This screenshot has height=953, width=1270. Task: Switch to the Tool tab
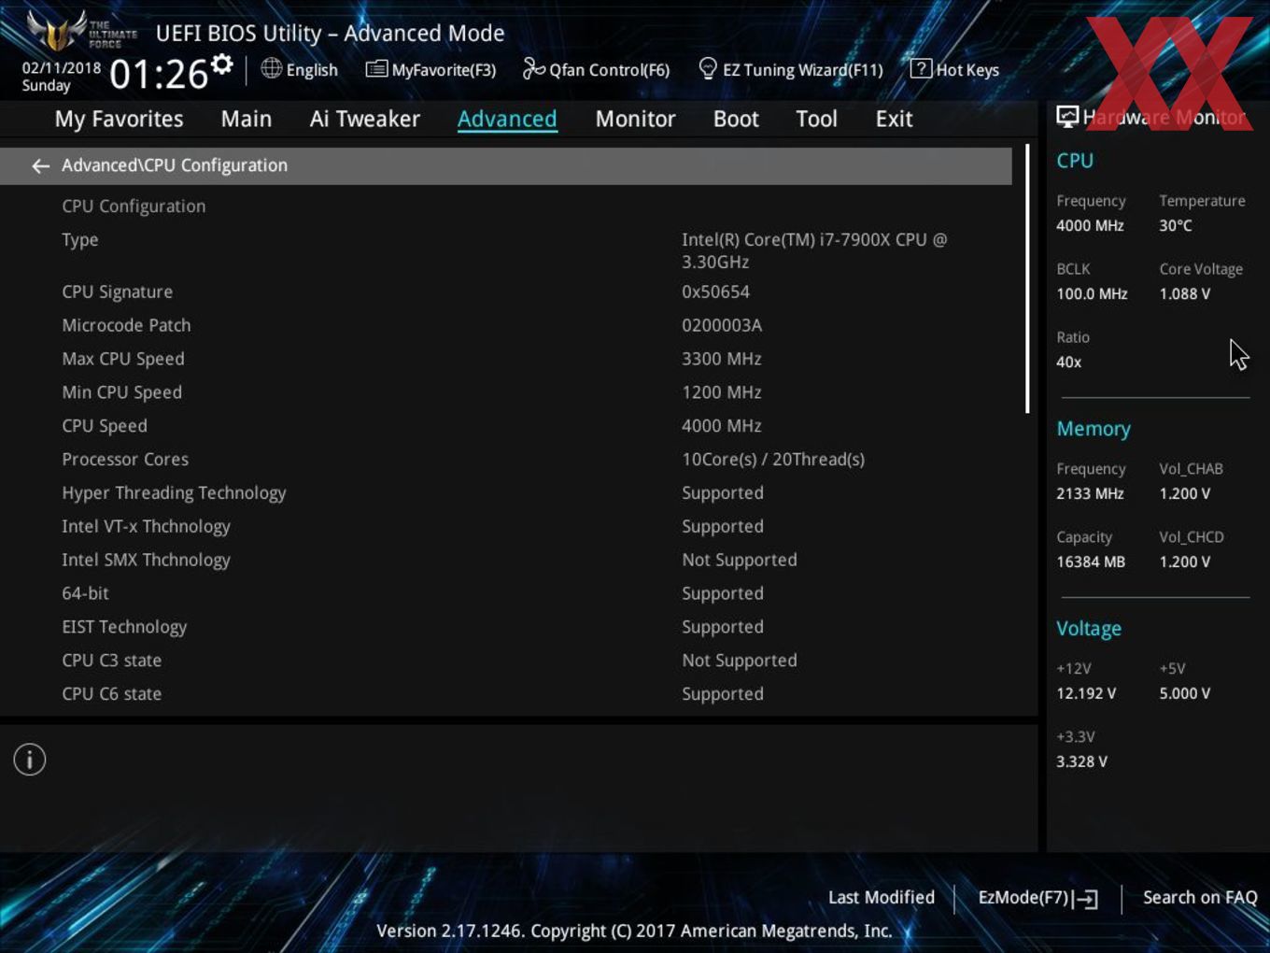pyautogui.click(x=816, y=119)
